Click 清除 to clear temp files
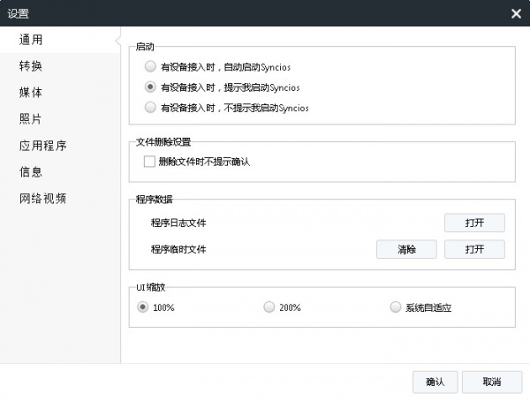 (406, 249)
